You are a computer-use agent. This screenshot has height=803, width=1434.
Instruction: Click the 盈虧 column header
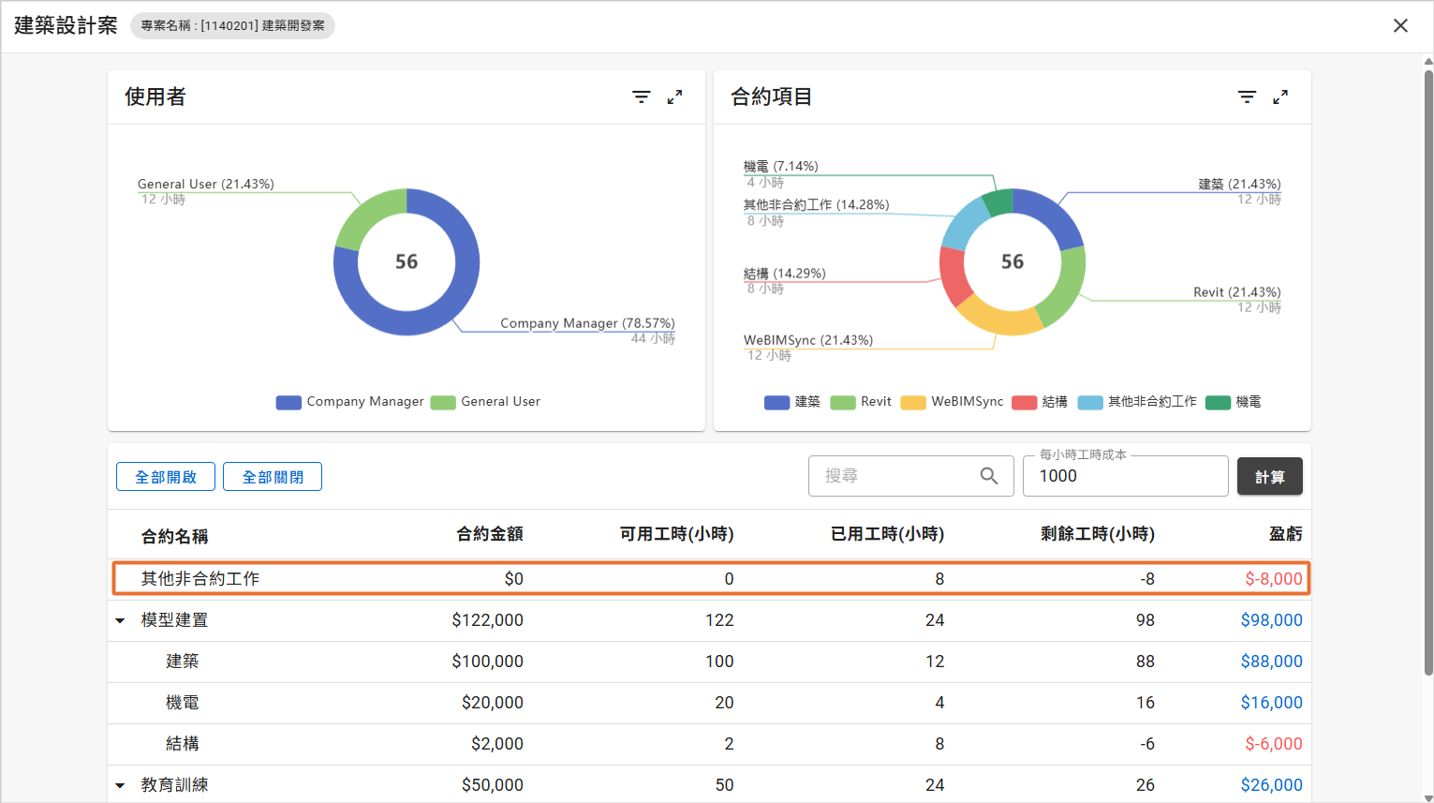1286,534
